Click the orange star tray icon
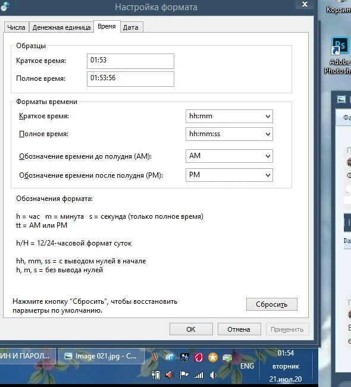 [213, 357]
